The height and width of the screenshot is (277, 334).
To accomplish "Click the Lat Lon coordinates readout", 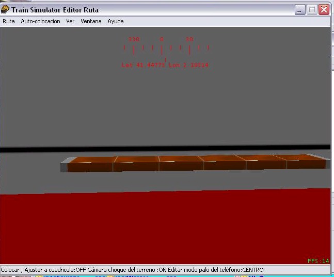I will pos(165,66).
